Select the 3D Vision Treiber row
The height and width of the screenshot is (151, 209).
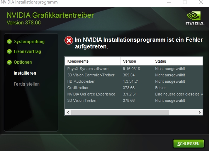(x=134, y=100)
